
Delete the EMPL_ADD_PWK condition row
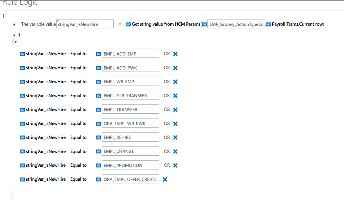(x=175, y=68)
